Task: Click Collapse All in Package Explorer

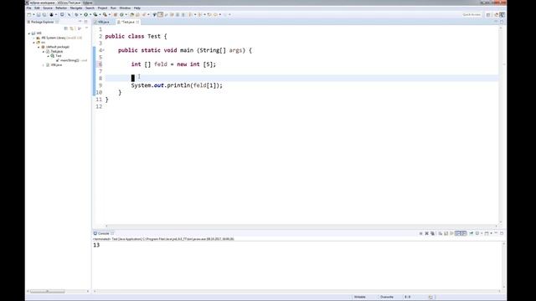Action: point(66,28)
